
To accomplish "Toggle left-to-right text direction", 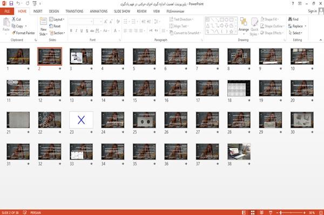I will [x=151, y=31].
